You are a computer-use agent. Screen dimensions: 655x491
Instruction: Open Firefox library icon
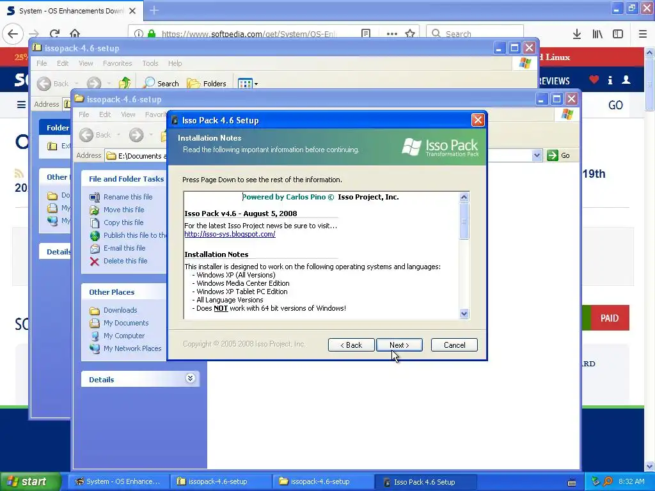pos(597,35)
